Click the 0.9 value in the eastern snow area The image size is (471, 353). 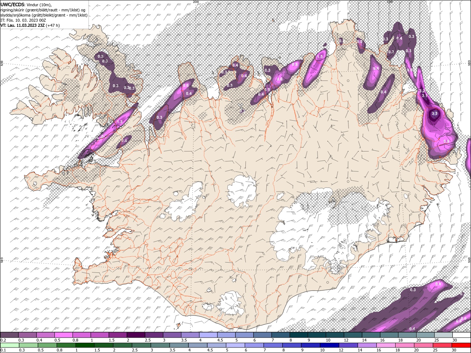pos(446,141)
